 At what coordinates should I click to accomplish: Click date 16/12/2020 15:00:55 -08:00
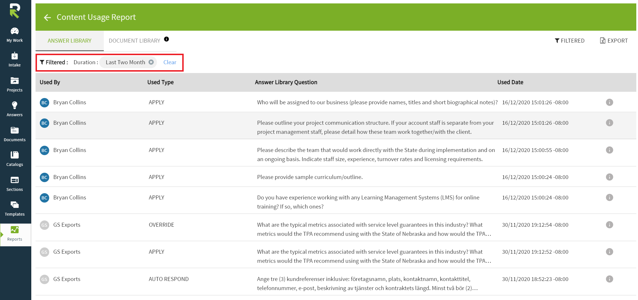535,150
